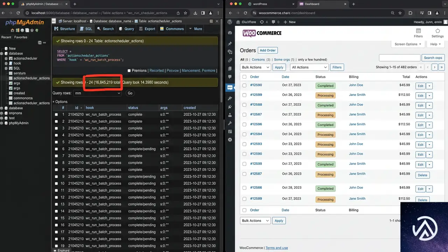The width and height of the screenshot is (448, 252).
Task: Click the link icon above the database tree
Action: coord(44,43)
